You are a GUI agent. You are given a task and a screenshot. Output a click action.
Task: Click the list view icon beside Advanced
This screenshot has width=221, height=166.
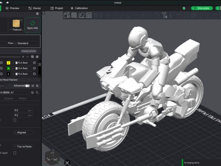(x=33, y=86)
